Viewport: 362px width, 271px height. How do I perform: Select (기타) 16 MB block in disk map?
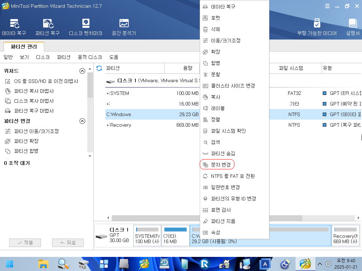coord(175,235)
